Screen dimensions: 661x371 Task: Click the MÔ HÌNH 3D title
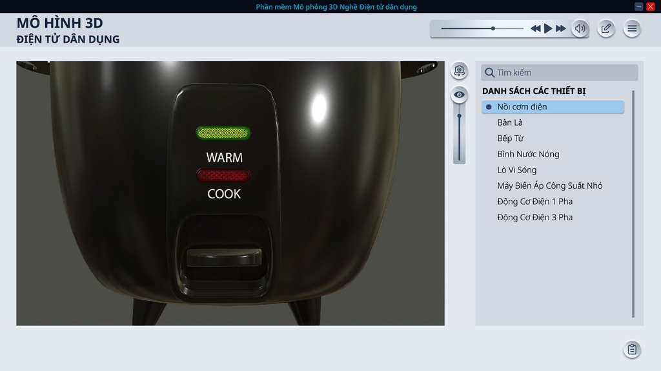(59, 23)
